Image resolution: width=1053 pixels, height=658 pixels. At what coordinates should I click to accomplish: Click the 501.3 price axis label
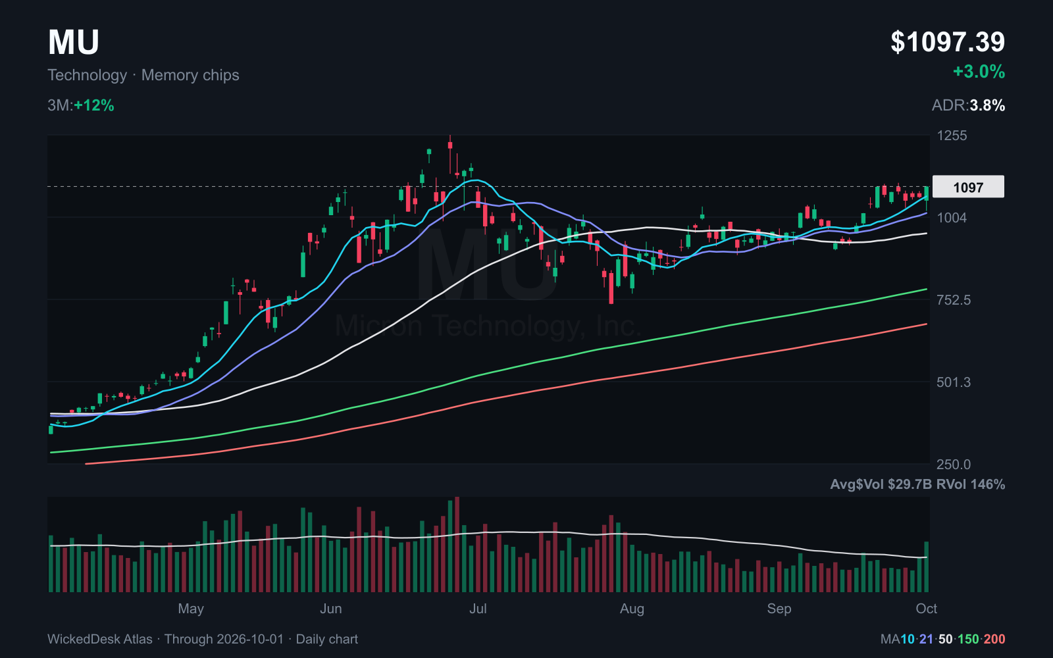[954, 382]
